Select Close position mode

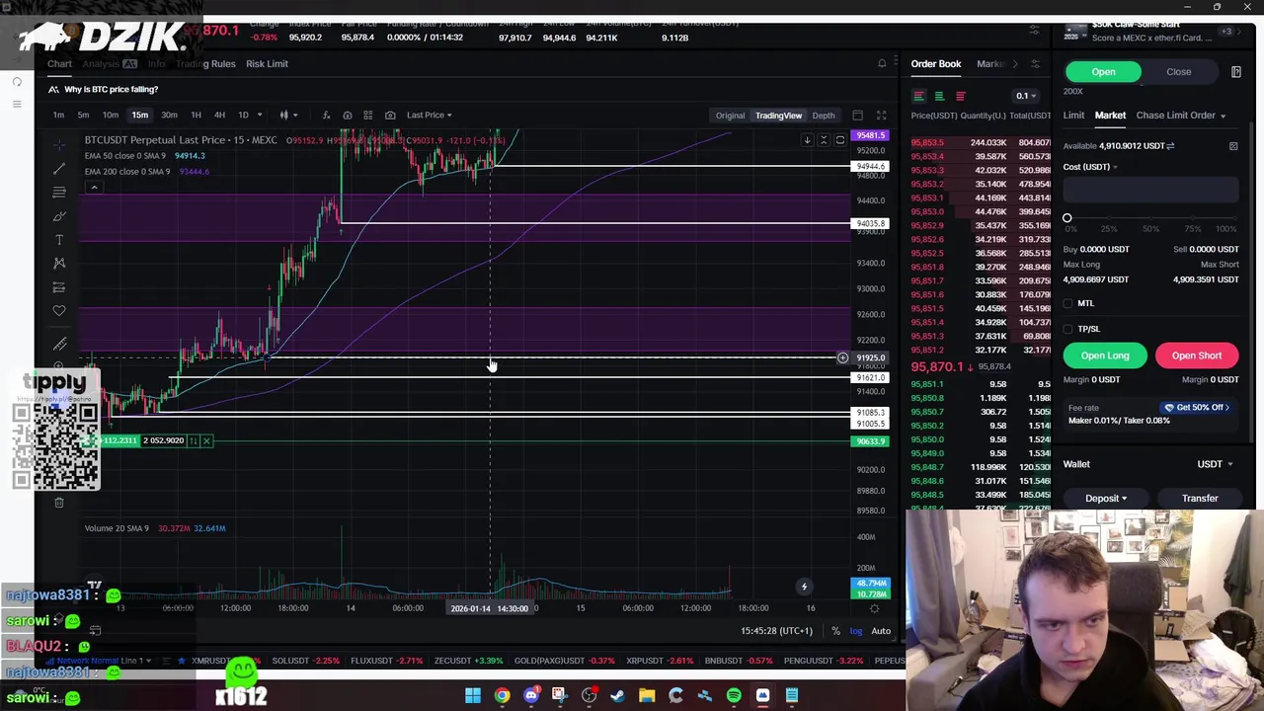coord(1178,71)
